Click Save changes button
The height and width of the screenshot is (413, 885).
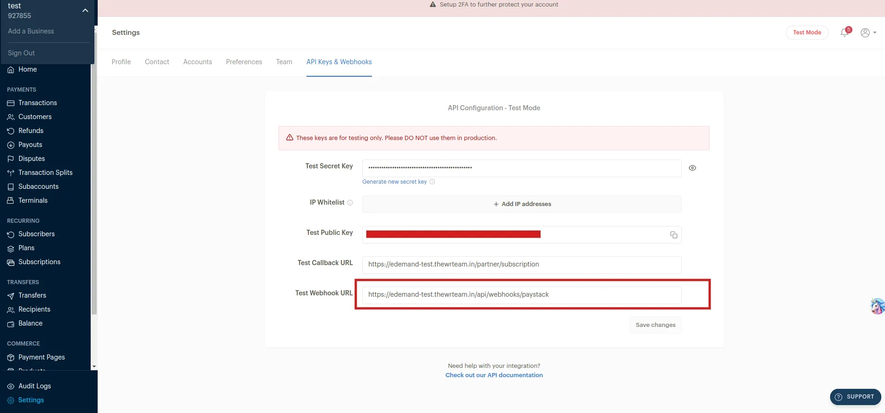coord(656,325)
